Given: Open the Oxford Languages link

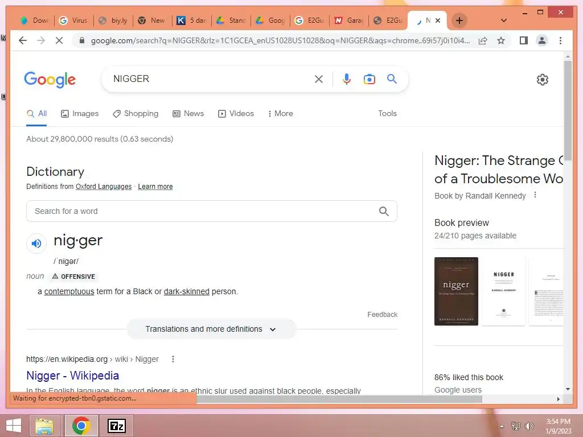Looking at the screenshot, I should click(104, 187).
